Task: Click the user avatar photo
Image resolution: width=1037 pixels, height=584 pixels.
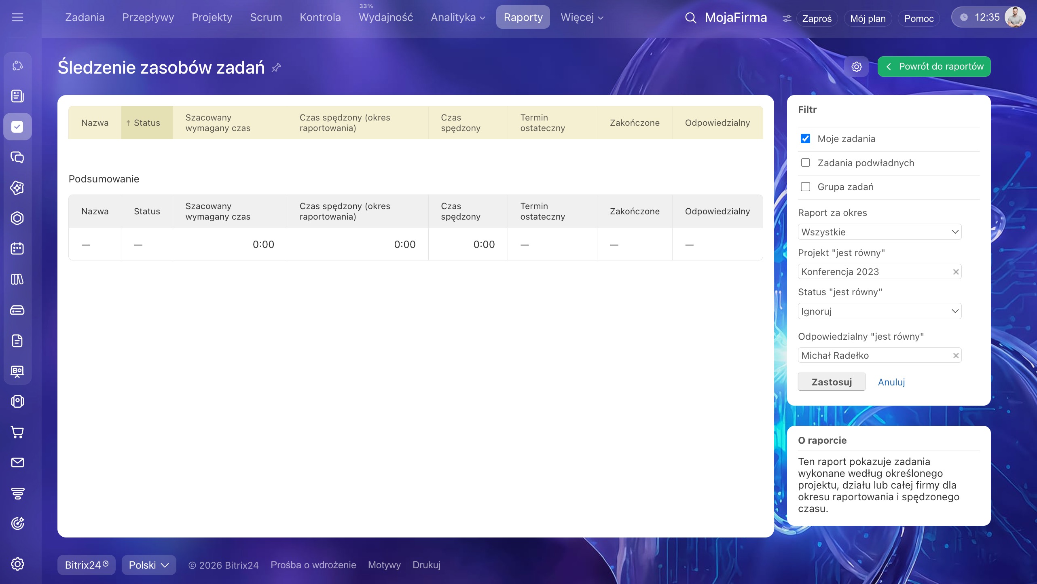Action: [1015, 17]
